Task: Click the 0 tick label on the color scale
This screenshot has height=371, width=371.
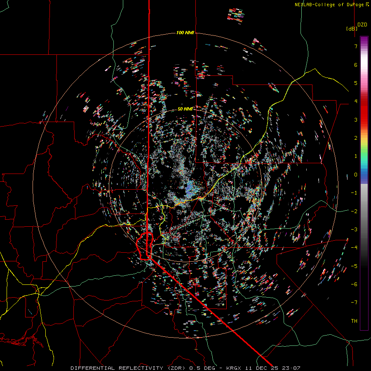Action: click(x=356, y=175)
